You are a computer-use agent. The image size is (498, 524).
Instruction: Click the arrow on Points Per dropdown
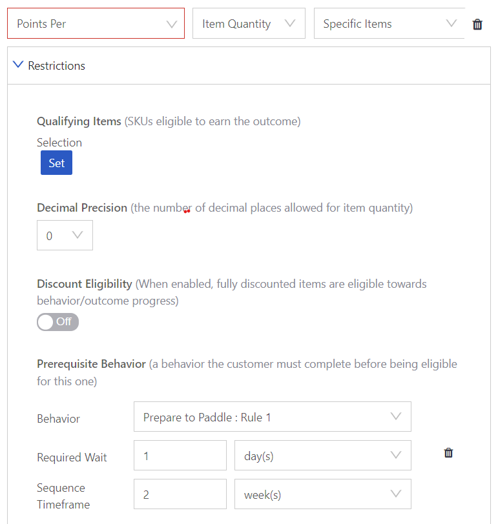point(172,25)
